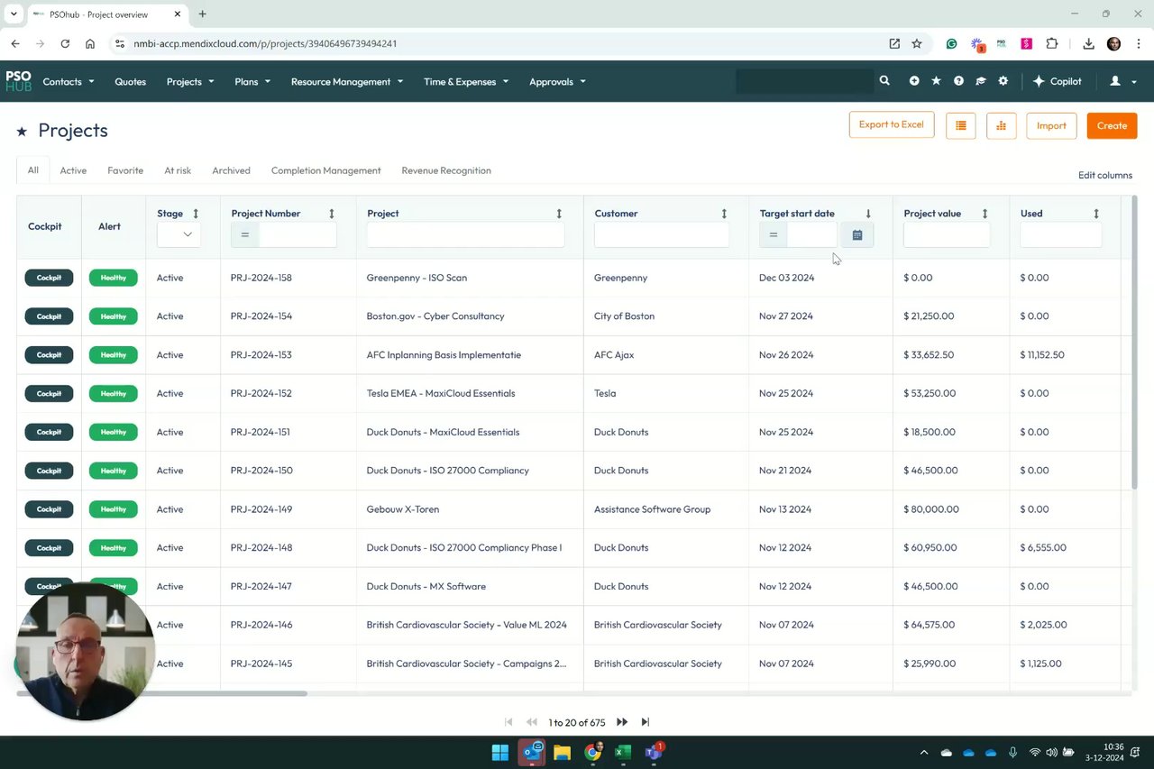Click the PSOhub extension icon in Chrome toolbar
The width and height of the screenshot is (1154, 769).
tap(1001, 43)
